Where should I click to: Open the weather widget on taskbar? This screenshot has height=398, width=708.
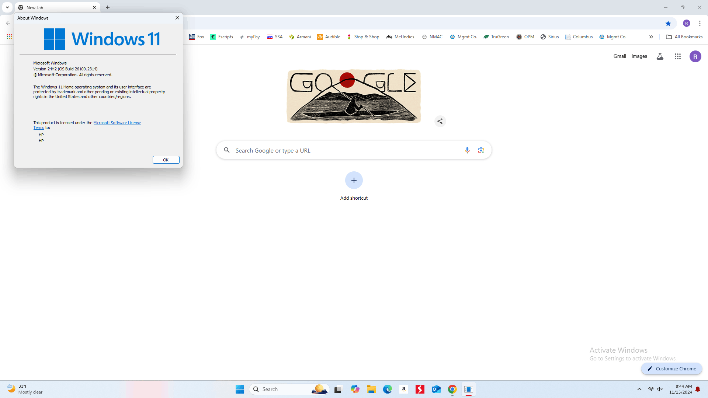25,389
